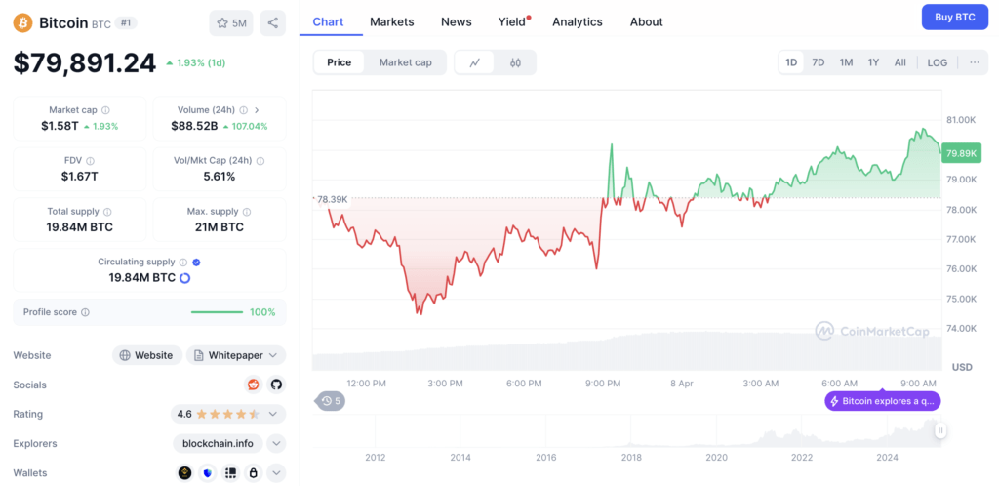This screenshot has height=486, width=999.
Task: Open Volume (24h) arrow chevron
Action: click(257, 110)
